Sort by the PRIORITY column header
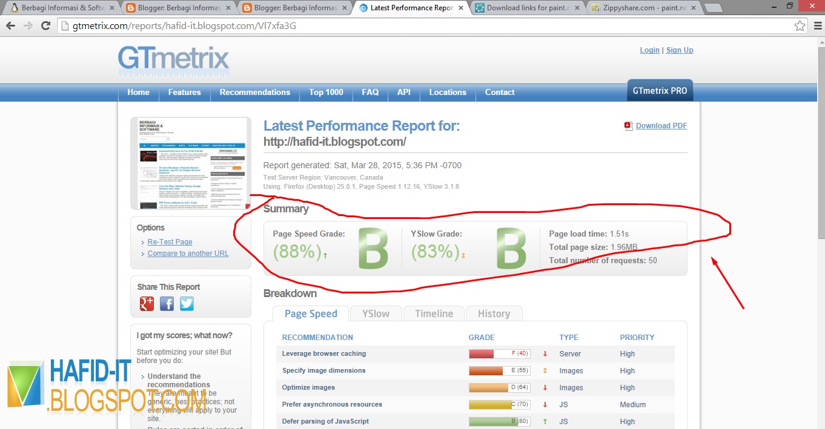 (x=637, y=338)
